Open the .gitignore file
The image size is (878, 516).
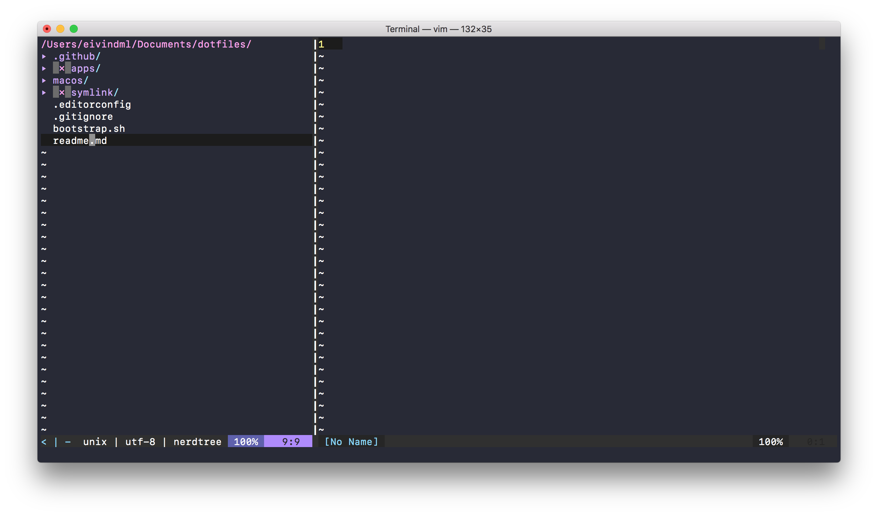coord(83,116)
